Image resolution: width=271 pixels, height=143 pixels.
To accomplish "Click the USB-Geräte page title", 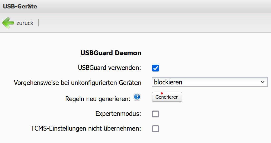I will pos(20,6).
